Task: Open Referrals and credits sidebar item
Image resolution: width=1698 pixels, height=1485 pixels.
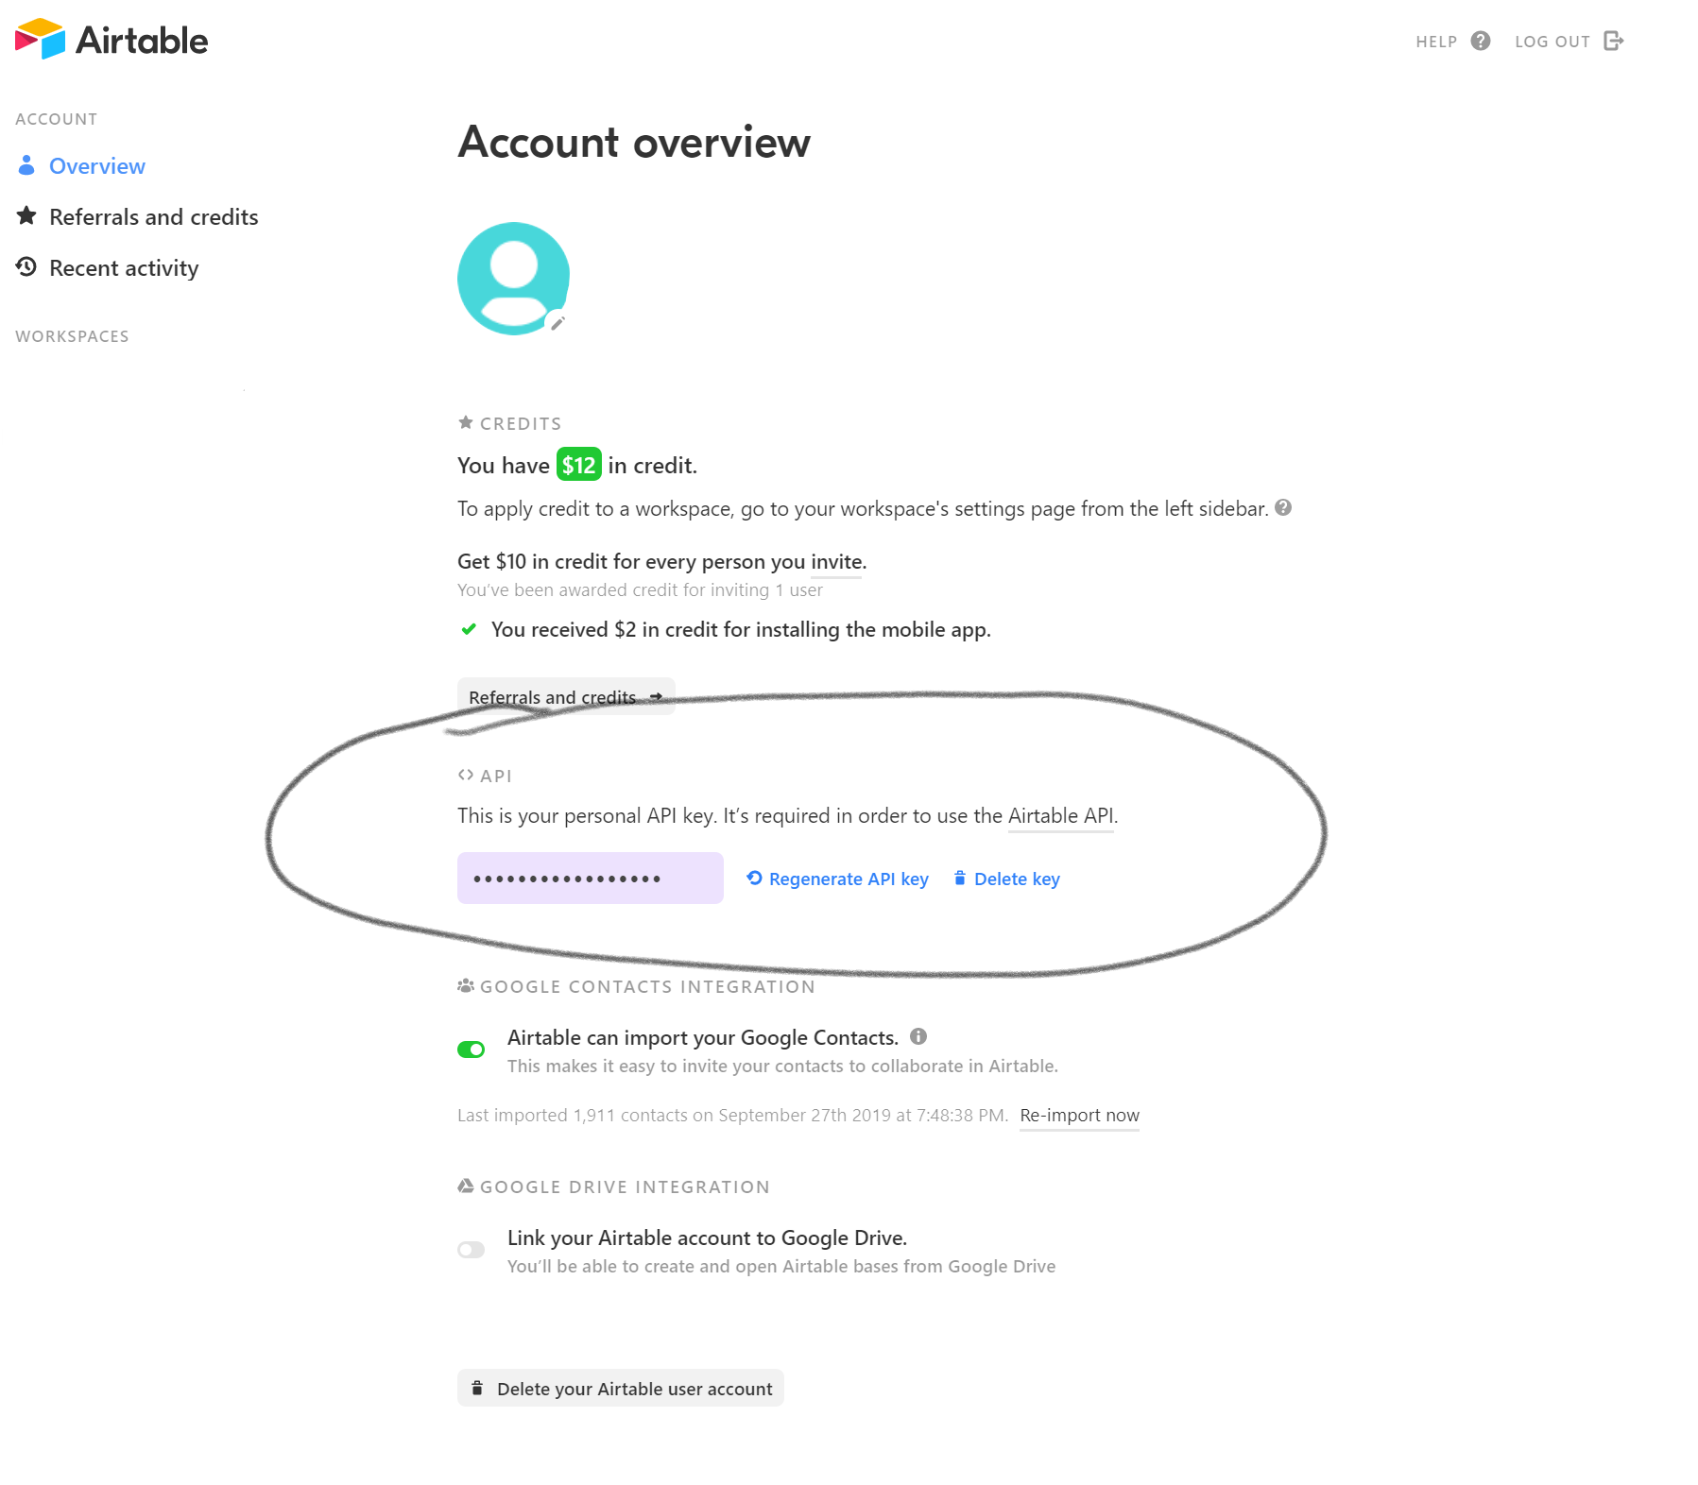Action: click(153, 217)
